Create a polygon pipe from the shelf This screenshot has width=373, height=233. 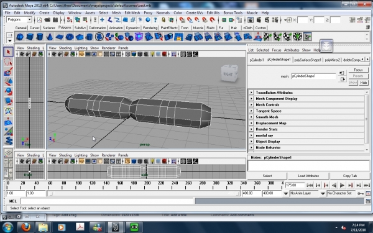pos(89,37)
